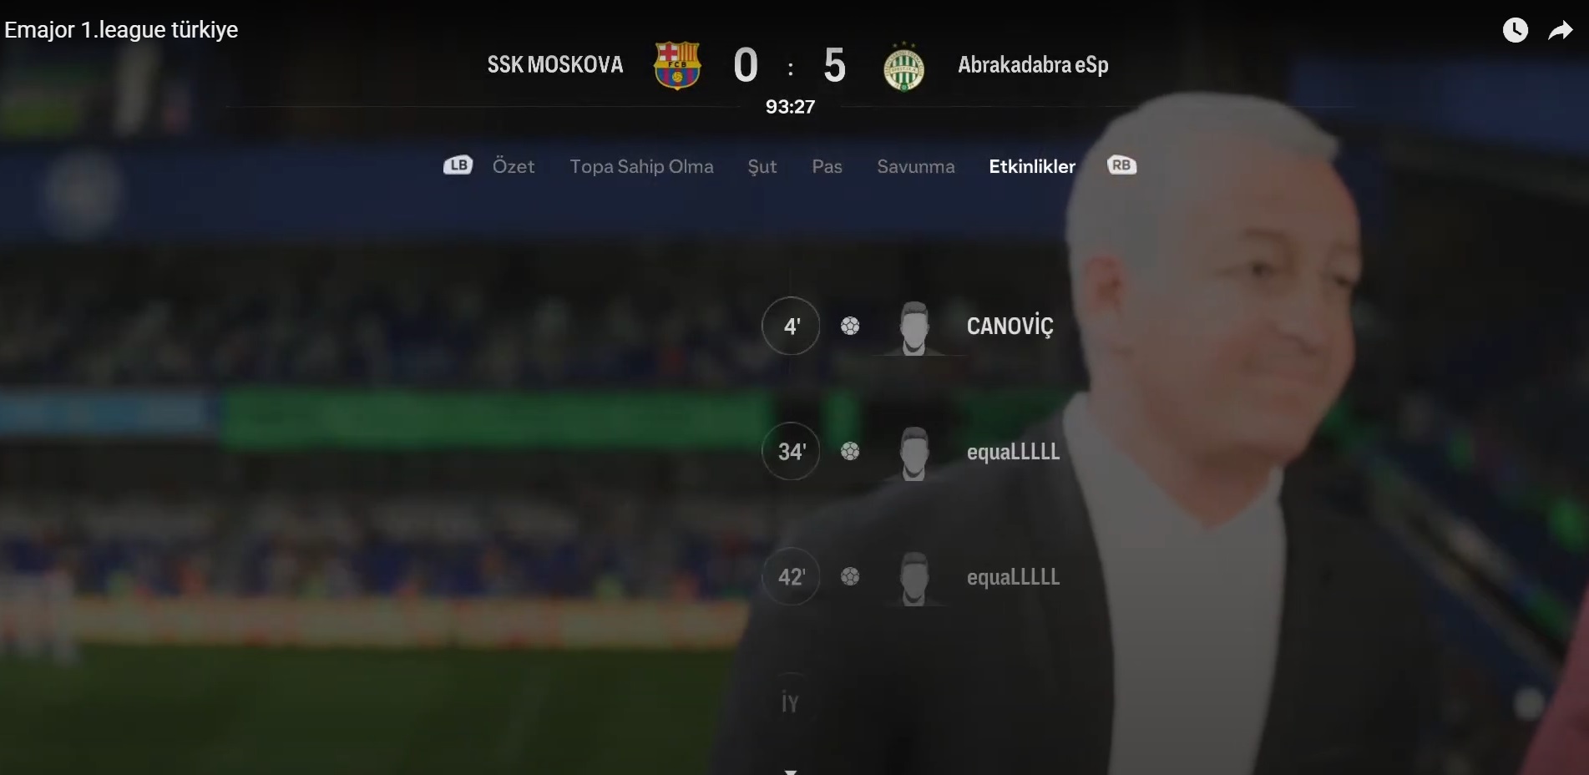1589x775 pixels.
Task: Click CANOVİÇ player avatar silhouette
Action: 914,328
